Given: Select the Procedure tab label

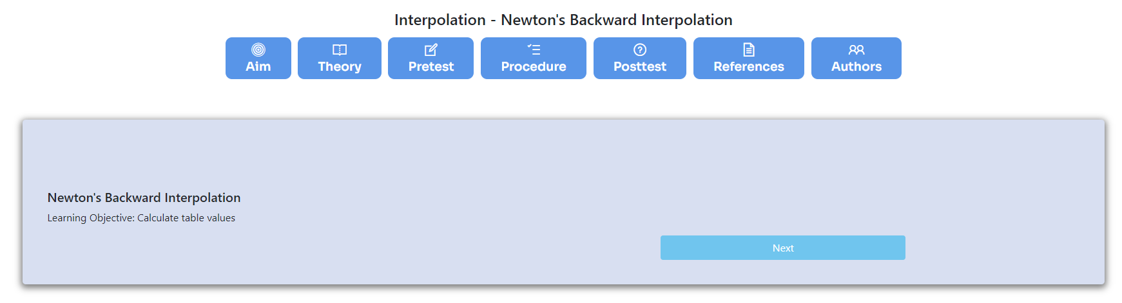Looking at the screenshot, I should [534, 66].
